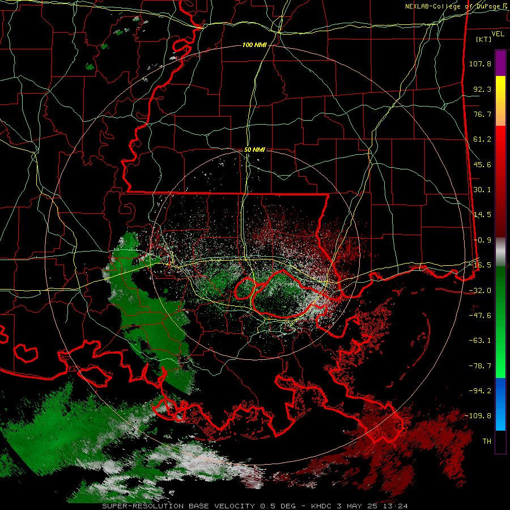Select the 92.3 value on velocity scale
This screenshot has height=510, width=510.
[482, 89]
